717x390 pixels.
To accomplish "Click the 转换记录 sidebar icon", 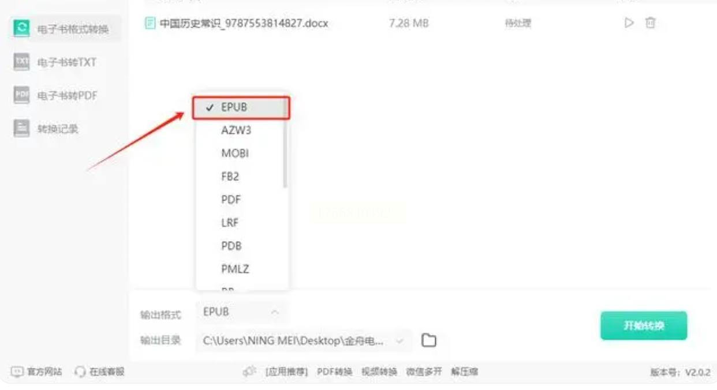I will (x=21, y=129).
